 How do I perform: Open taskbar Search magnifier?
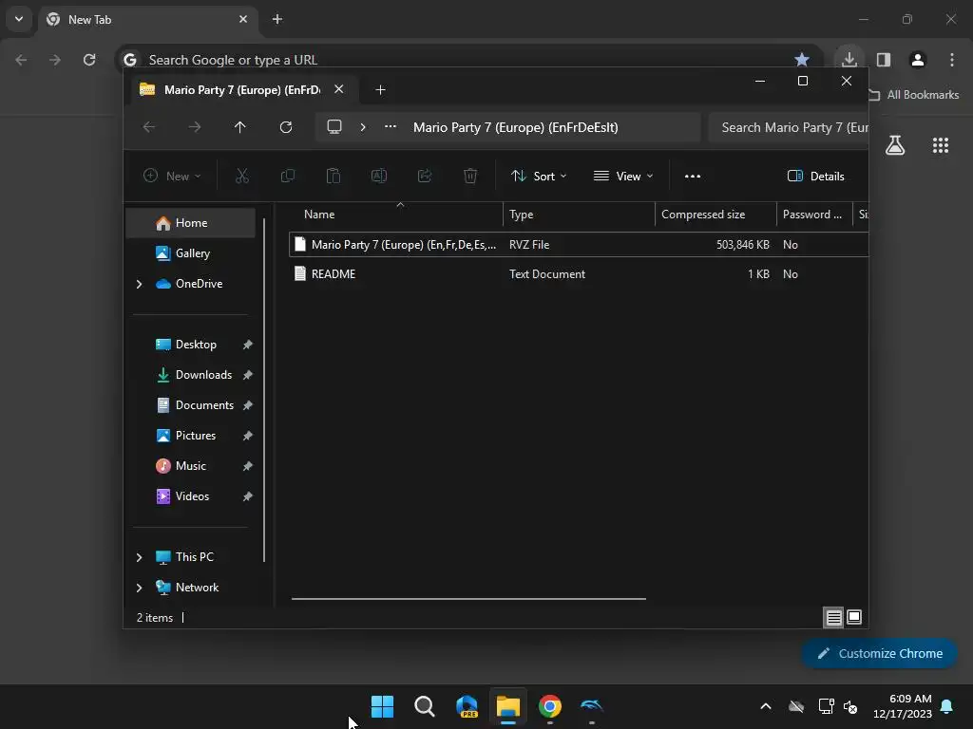(425, 706)
